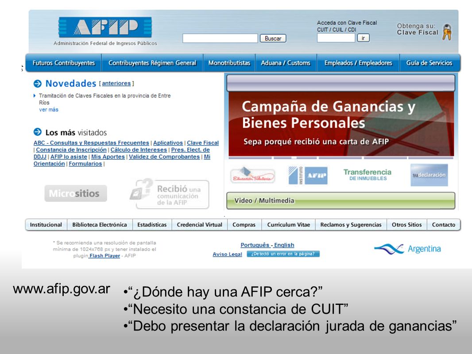Open Constancia de Inscripción link
Image resolution: width=472 pixels, height=354 pixels.
[71, 150]
